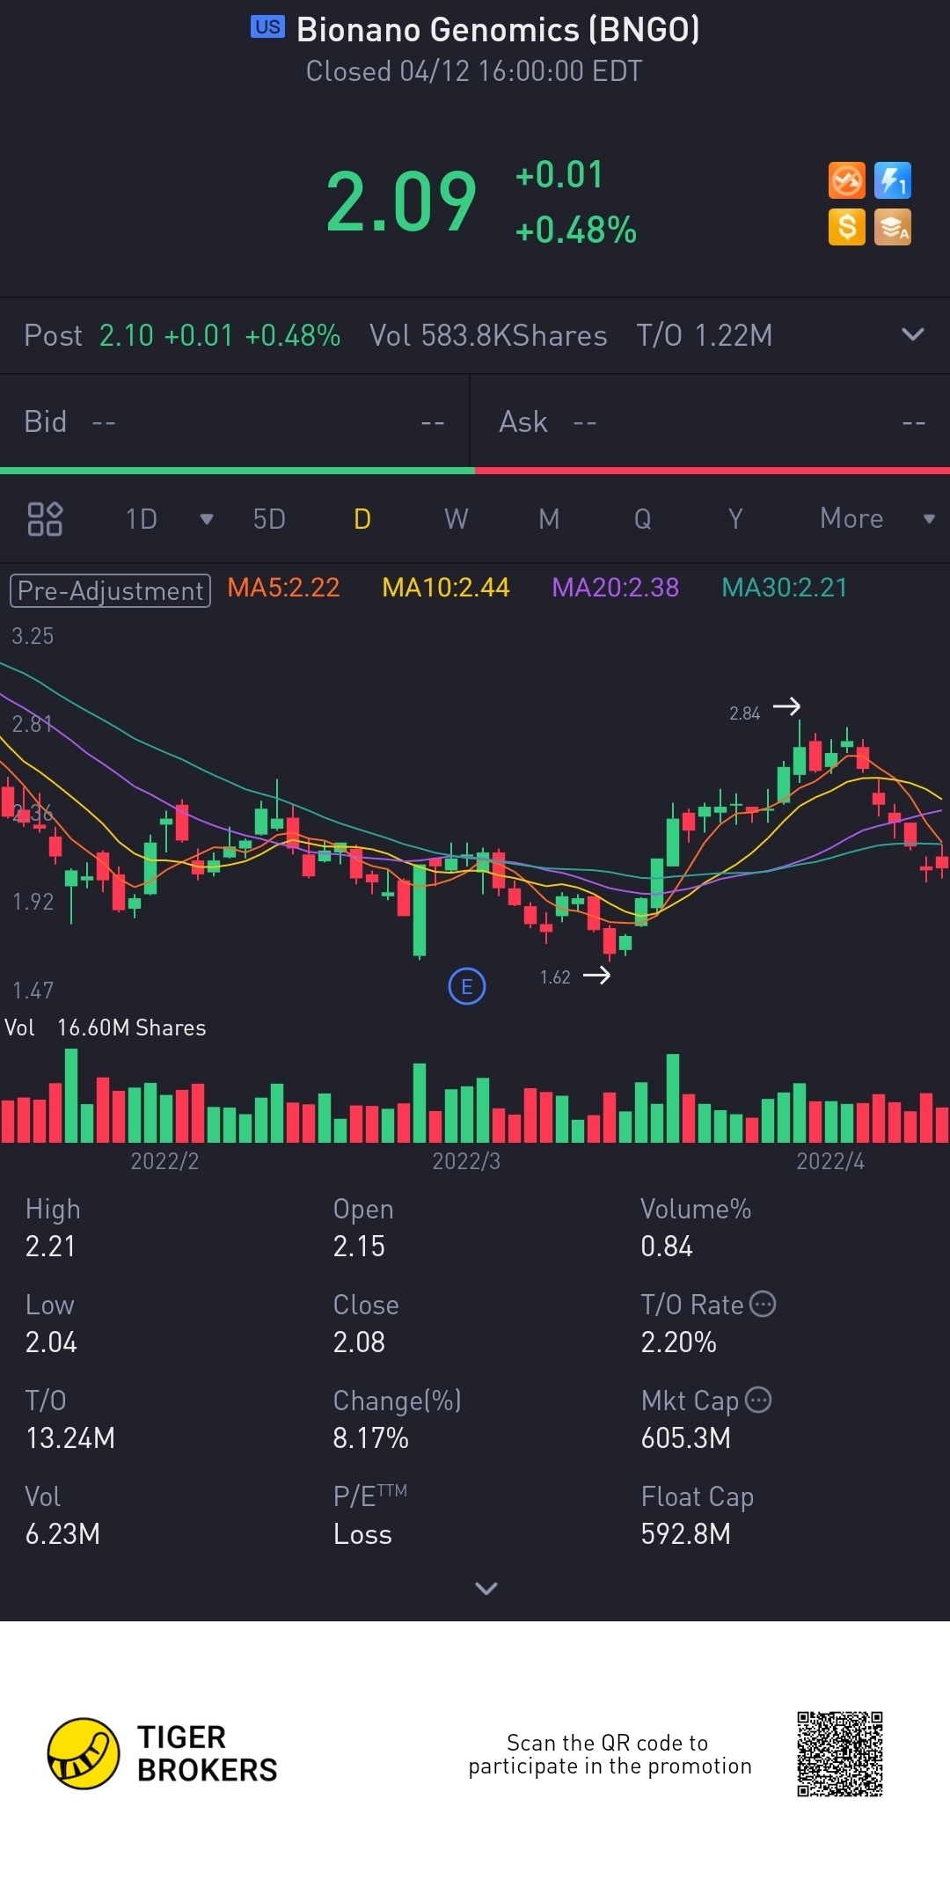The width and height of the screenshot is (950, 1887).
Task: Tap the T/O Rate info icon
Action: tap(763, 1304)
